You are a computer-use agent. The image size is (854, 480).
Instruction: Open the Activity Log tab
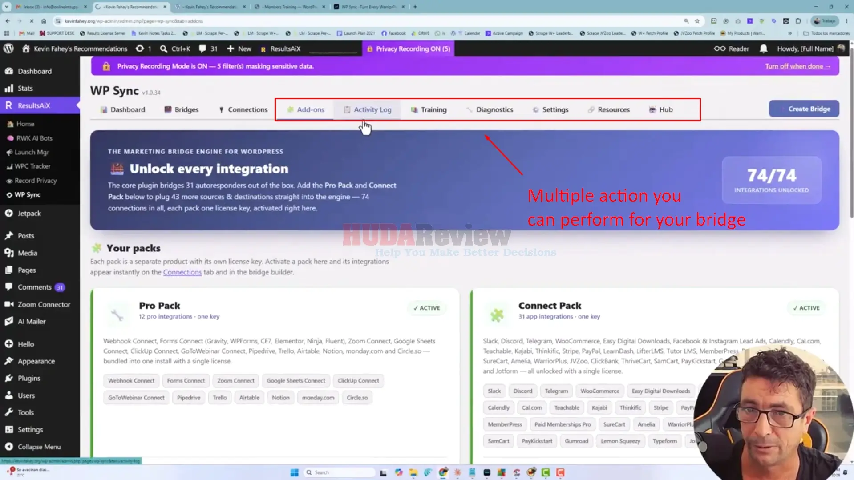point(368,110)
